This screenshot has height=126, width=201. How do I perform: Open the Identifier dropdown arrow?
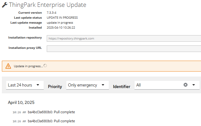pos(194,85)
